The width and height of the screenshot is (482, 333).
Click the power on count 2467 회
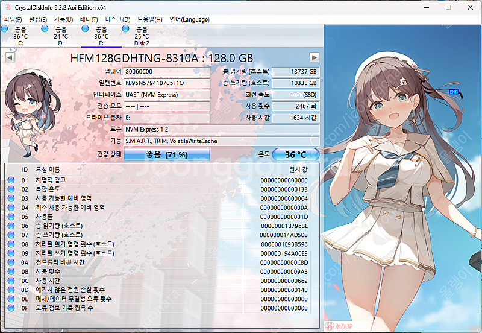coord(296,106)
